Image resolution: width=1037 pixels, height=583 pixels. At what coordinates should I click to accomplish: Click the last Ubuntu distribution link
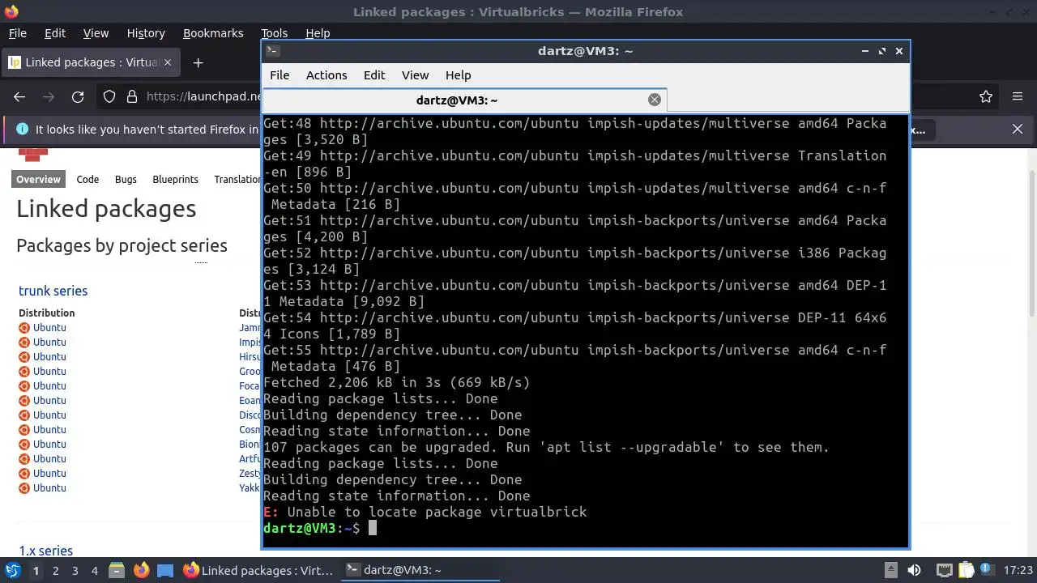[x=49, y=488]
